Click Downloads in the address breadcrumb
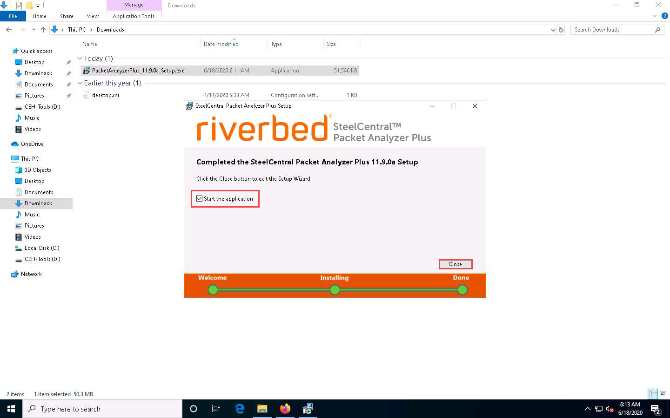The height and width of the screenshot is (418, 670). tap(110, 30)
